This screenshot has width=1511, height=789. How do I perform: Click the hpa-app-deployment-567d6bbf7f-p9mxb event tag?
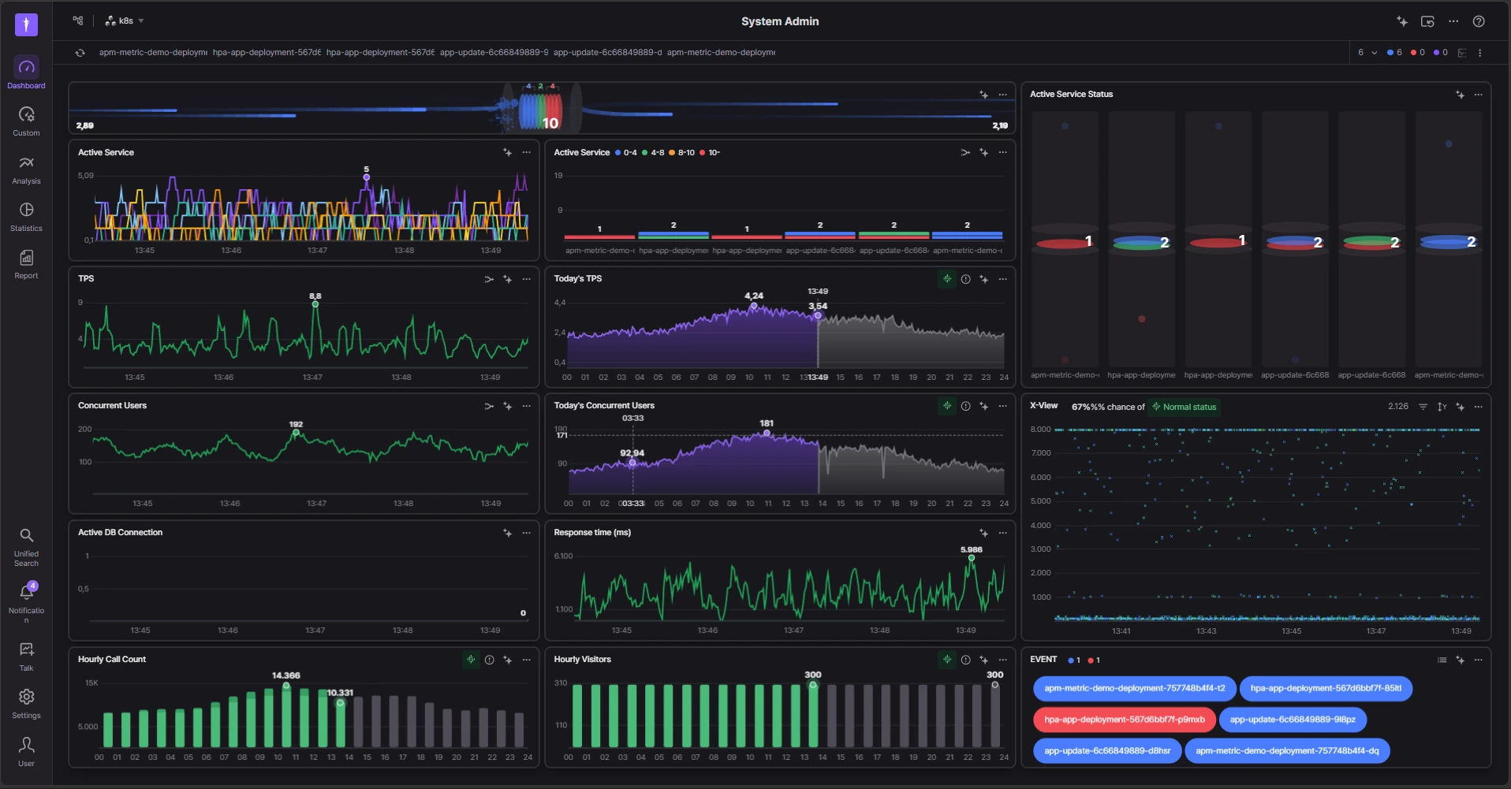coord(1124,720)
